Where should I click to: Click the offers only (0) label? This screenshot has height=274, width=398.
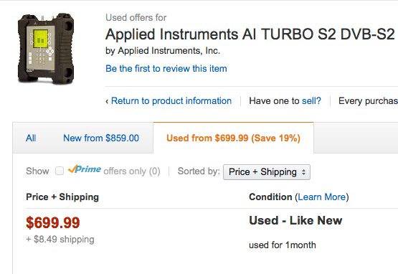tap(132, 171)
